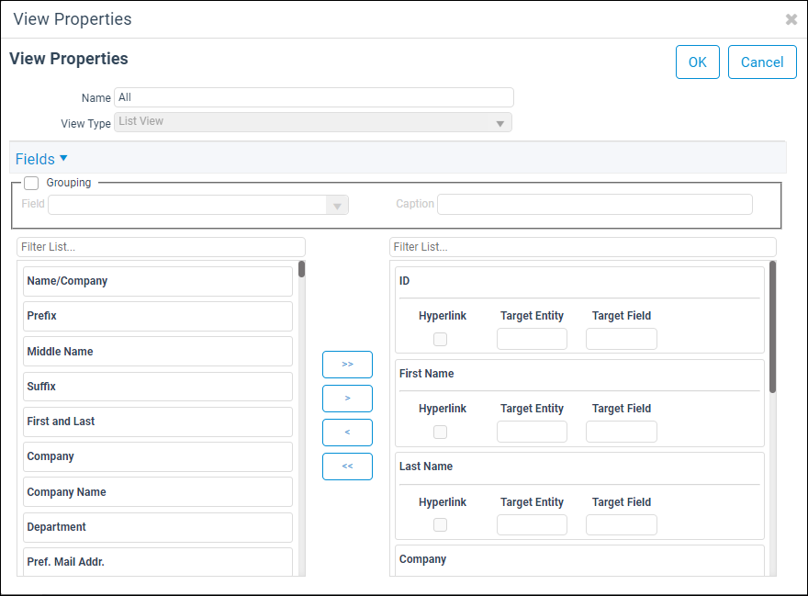Click the Grouping Caption input
Image resolution: width=808 pixels, height=596 pixels.
point(595,204)
